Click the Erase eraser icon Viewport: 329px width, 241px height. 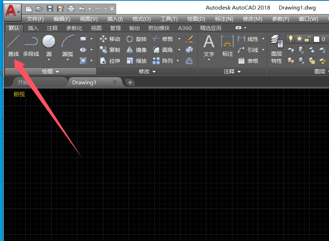tap(189, 39)
